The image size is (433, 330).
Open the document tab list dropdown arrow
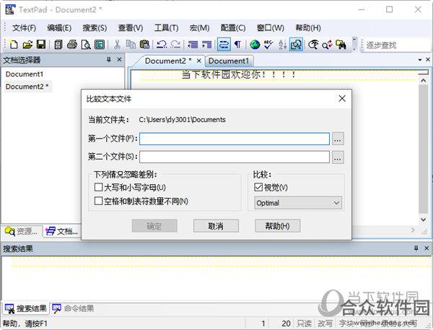[x=420, y=60]
